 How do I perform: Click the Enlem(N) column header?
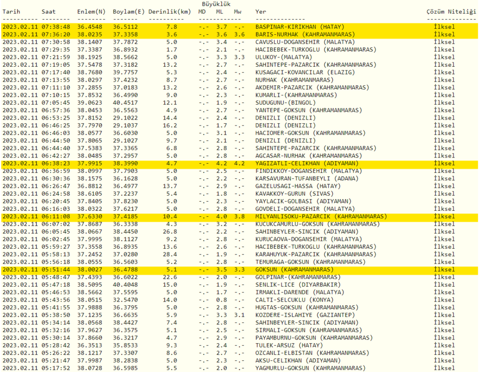point(92,11)
